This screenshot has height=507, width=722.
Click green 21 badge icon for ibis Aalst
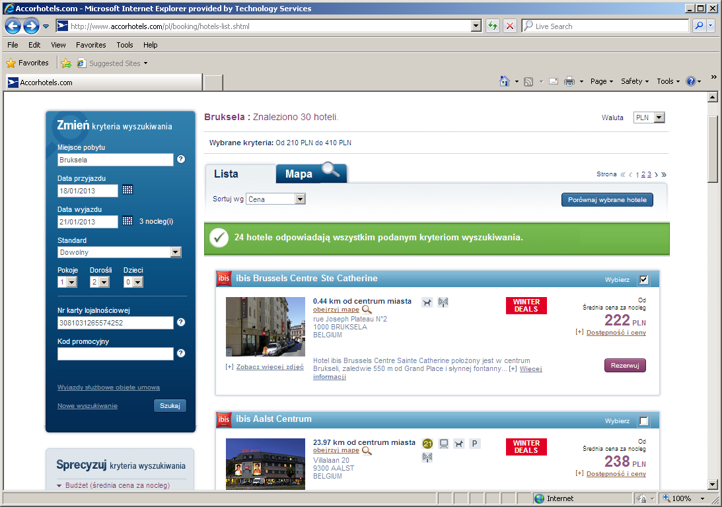point(427,444)
